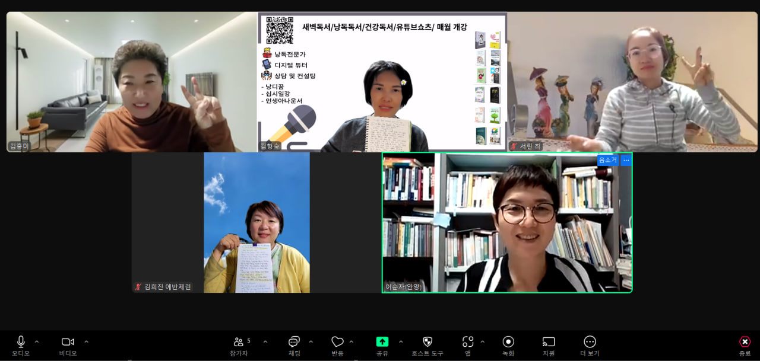Click the 김형숙 name label
This screenshot has height=361, width=760.
coord(270,146)
